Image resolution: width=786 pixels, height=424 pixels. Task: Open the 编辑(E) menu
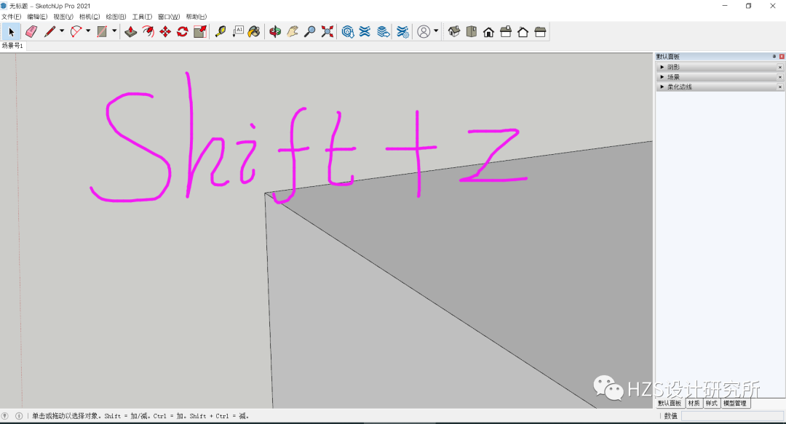37,17
